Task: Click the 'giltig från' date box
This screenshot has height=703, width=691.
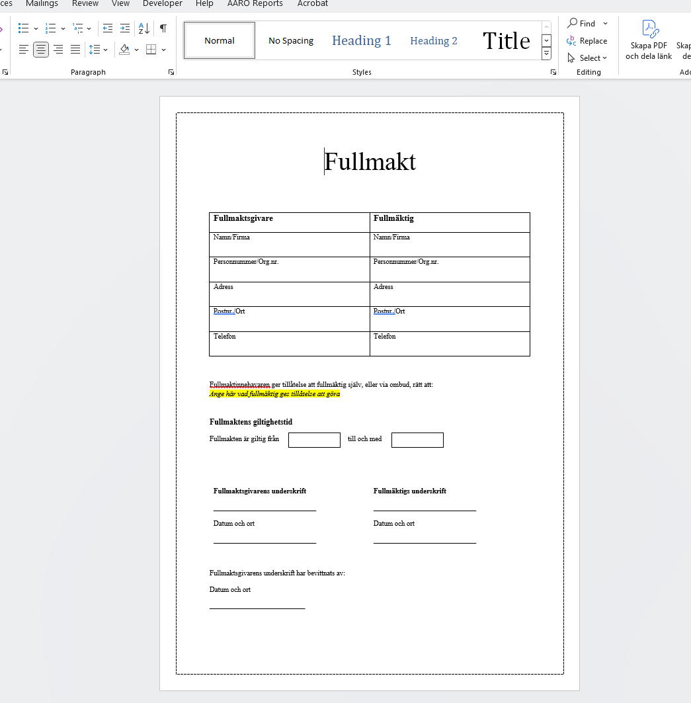Action: click(314, 440)
